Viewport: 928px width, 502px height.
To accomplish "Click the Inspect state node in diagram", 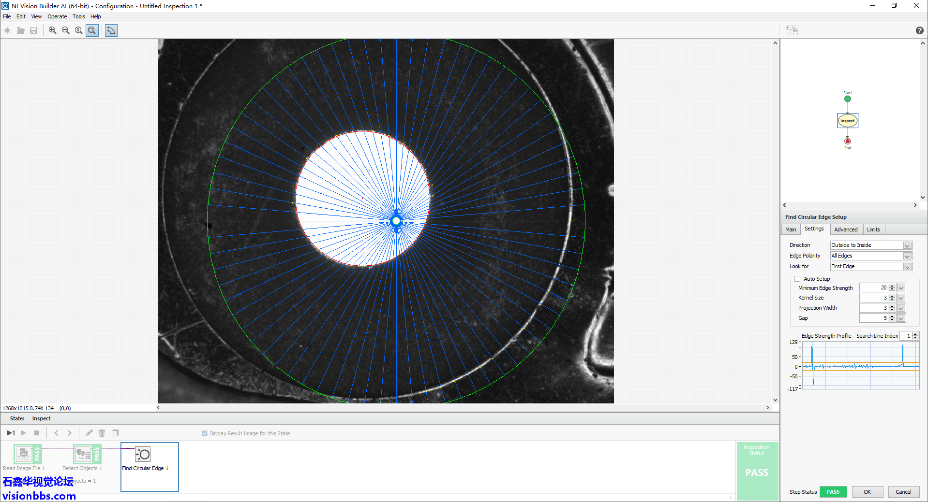I will 847,121.
